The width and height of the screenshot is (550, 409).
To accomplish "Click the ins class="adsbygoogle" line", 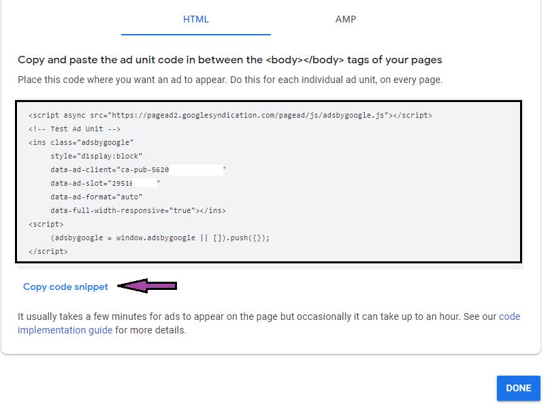I will pos(81,142).
